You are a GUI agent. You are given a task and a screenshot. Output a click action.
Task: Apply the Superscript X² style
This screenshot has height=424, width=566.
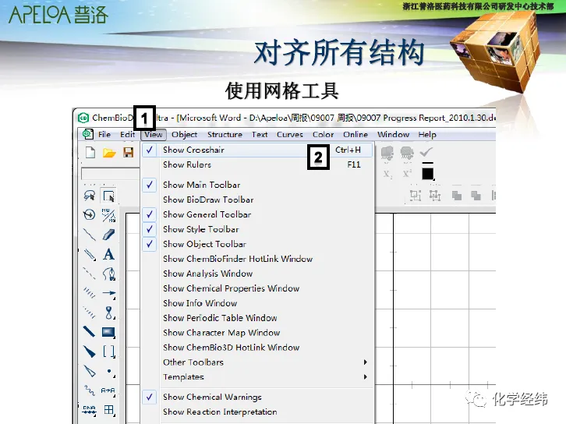click(407, 174)
